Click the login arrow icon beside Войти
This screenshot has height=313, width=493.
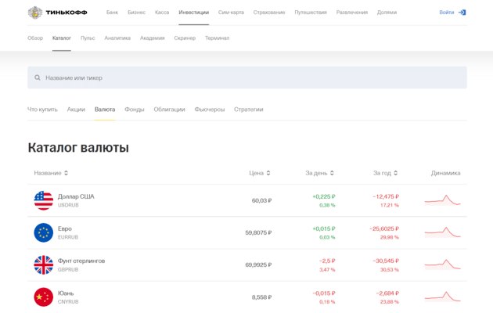click(462, 13)
